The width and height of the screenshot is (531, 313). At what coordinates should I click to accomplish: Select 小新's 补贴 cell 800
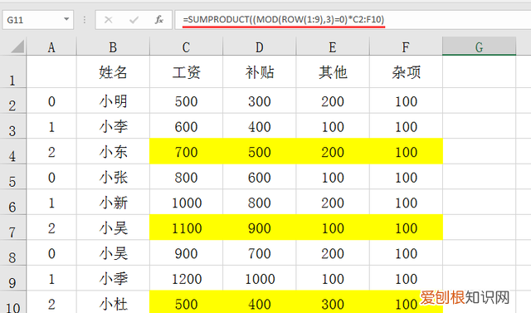(260, 203)
